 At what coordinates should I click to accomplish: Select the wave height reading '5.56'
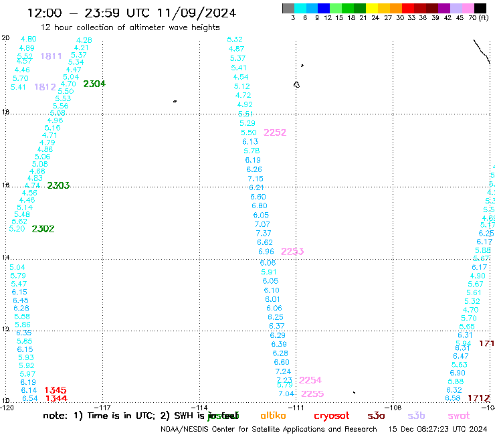(60, 106)
